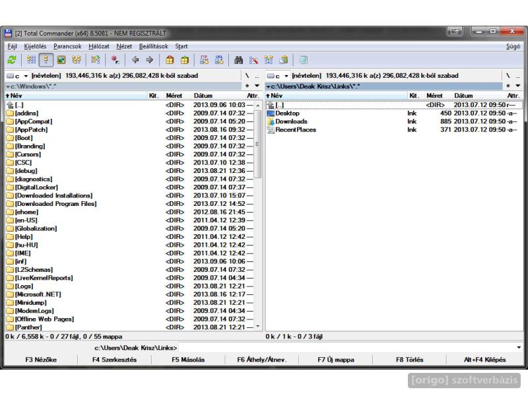Switch to brief names-only view icon
The image size is (528, 396).
31,60
